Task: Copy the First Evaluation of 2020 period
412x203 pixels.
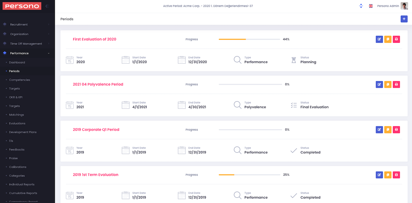Action: click(x=388, y=39)
